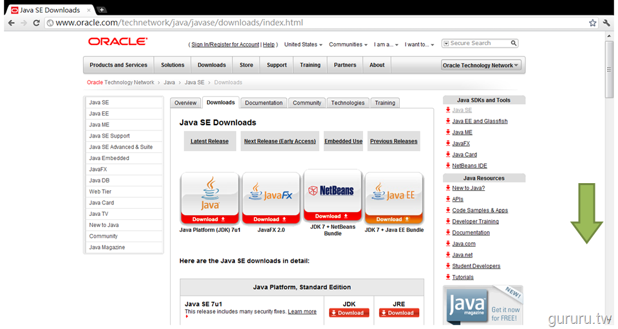
Task: Click the search magnifier icon
Action: tap(514, 43)
